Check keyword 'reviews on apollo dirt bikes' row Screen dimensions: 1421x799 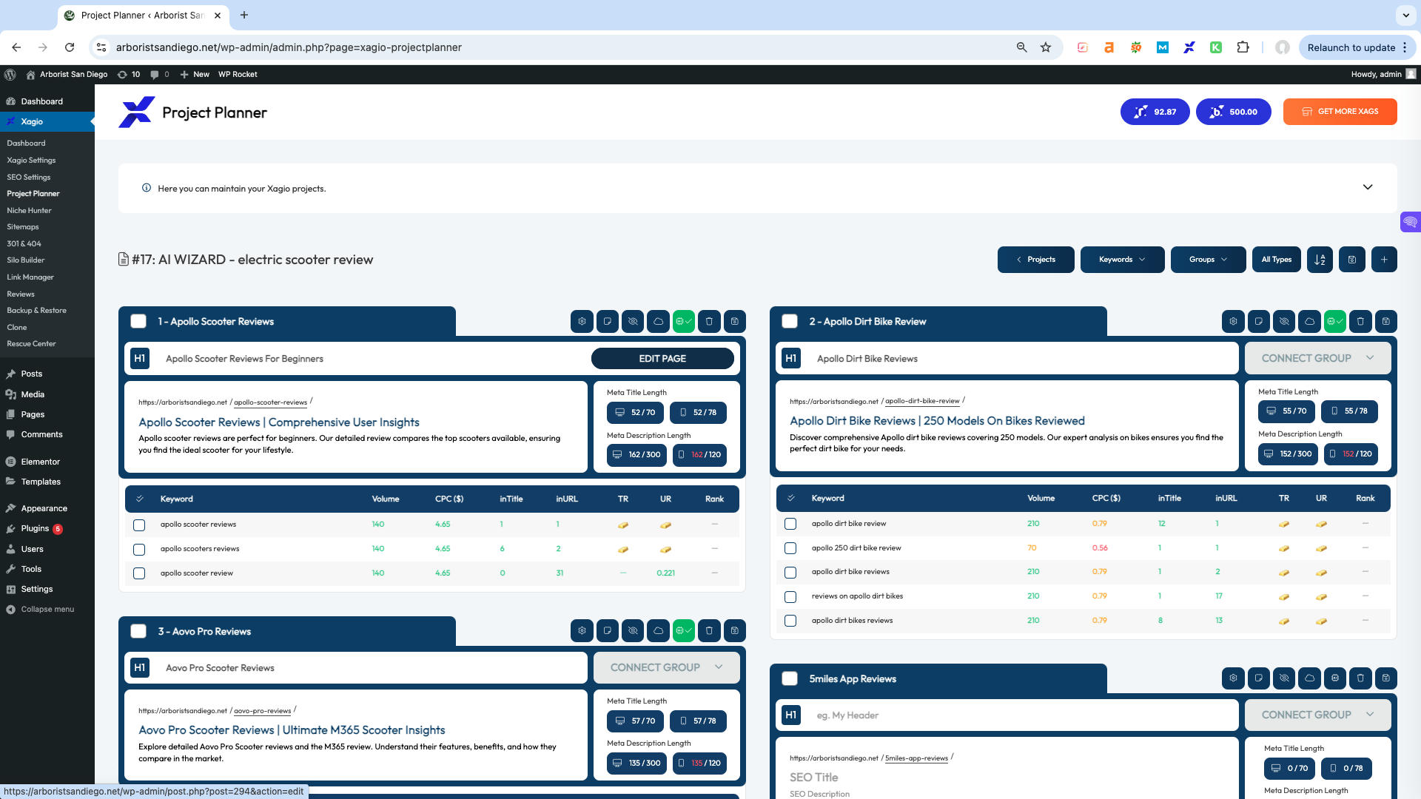tap(790, 596)
